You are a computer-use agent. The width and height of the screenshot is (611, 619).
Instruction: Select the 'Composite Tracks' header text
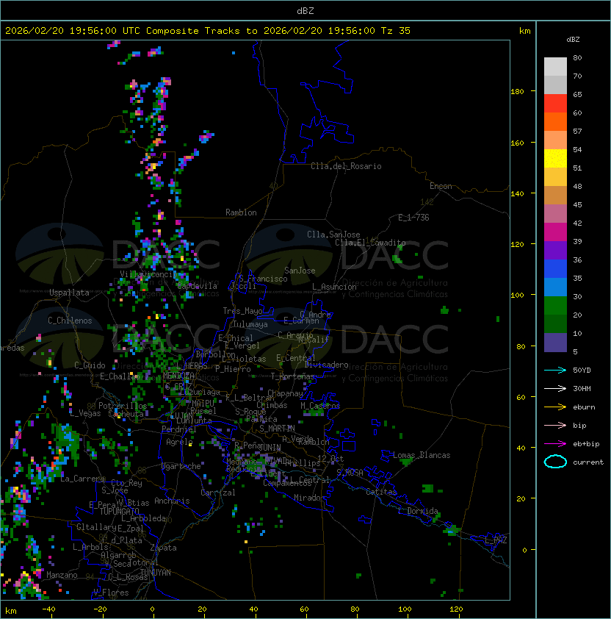point(193,30)
